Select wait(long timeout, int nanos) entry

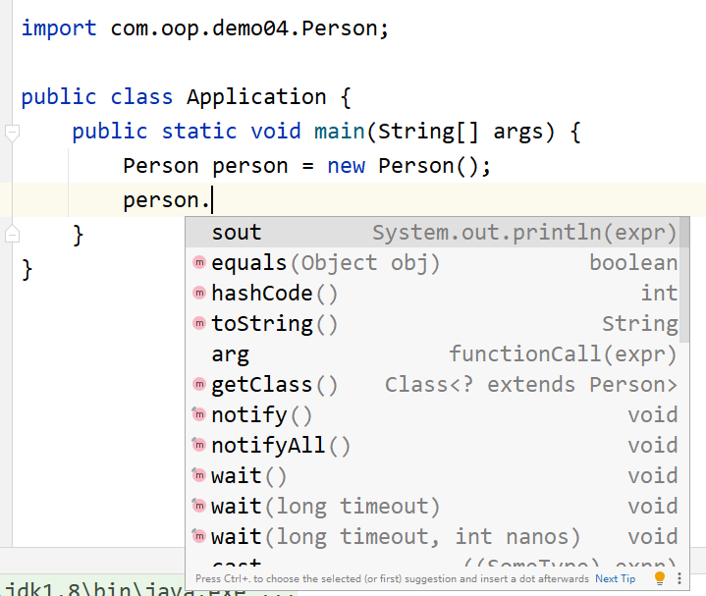pyautogui.click(x=433, y=536)
